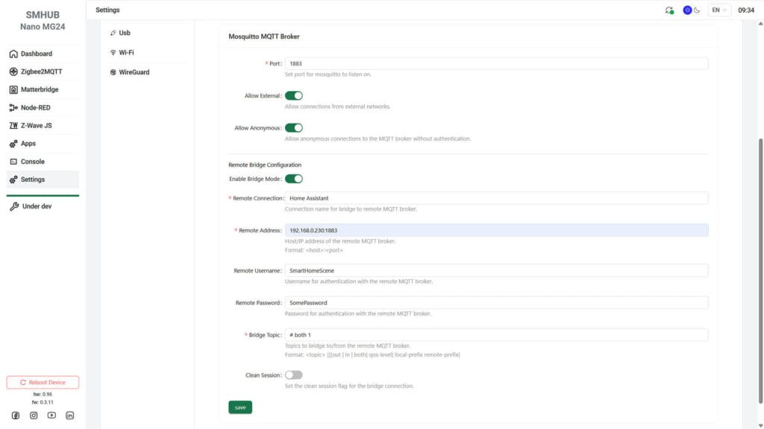Open the Instagram icon at the bottom
The image size is (764, 429).
coord(34,416)
